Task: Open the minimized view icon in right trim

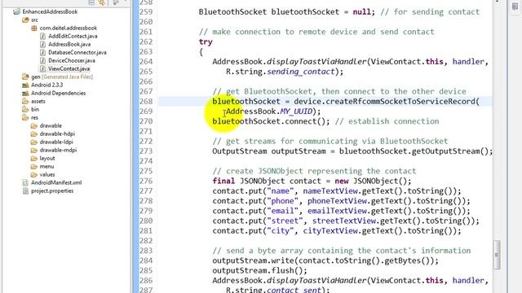Action: pyautogui.click(x=515, y=7)
